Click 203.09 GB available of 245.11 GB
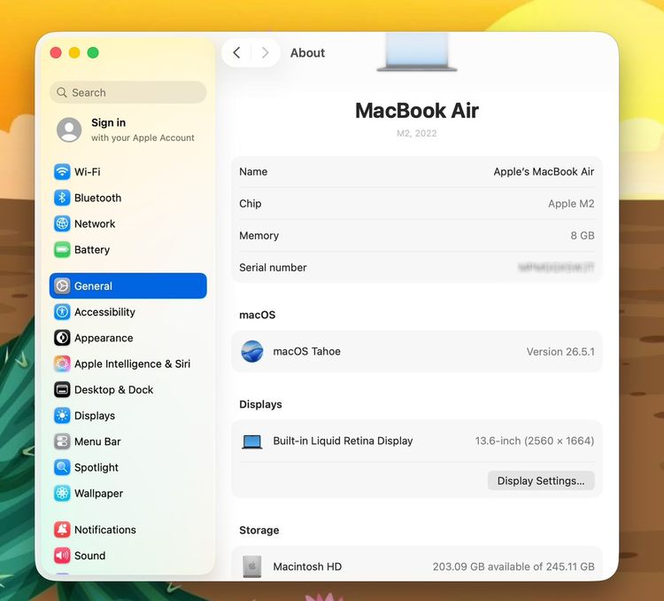Screen dimensions: 664x601 click(513, 566)
